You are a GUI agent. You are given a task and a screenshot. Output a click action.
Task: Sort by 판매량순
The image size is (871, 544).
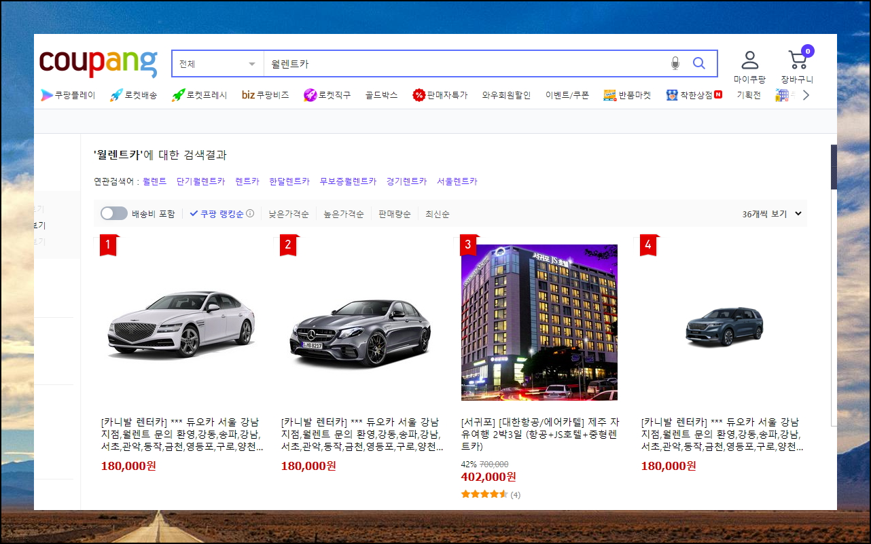(x=395, y=214)
